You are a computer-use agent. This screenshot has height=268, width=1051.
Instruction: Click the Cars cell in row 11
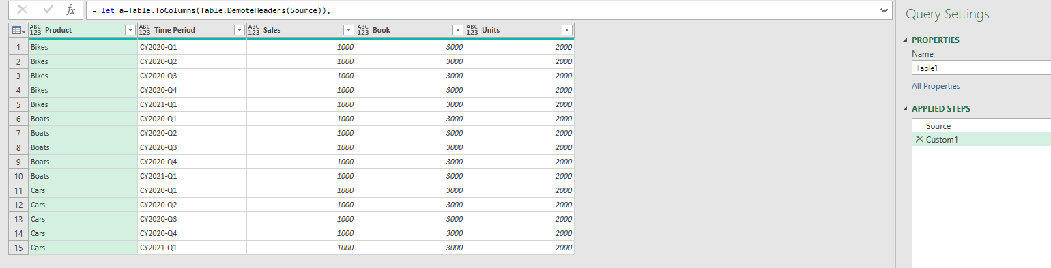(x=83, y=190)
